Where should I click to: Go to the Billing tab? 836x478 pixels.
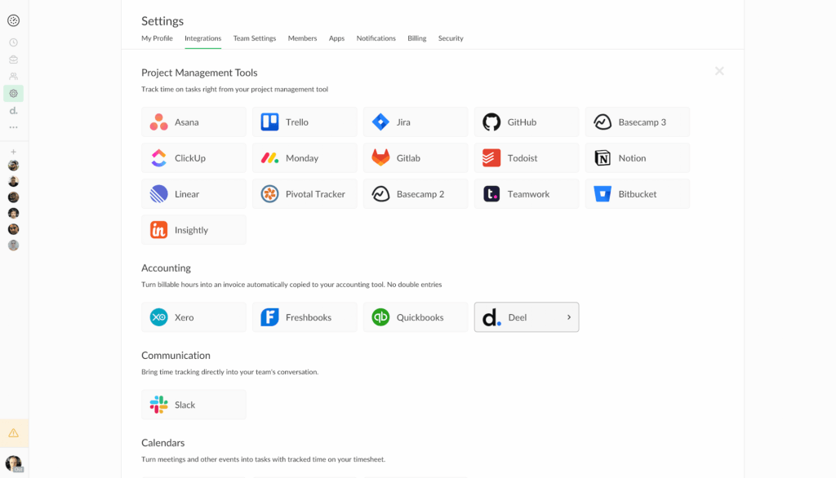tap(417, 38)
